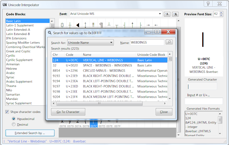
Task: Select IPA Extensions code block
Action: click(16, 38)
